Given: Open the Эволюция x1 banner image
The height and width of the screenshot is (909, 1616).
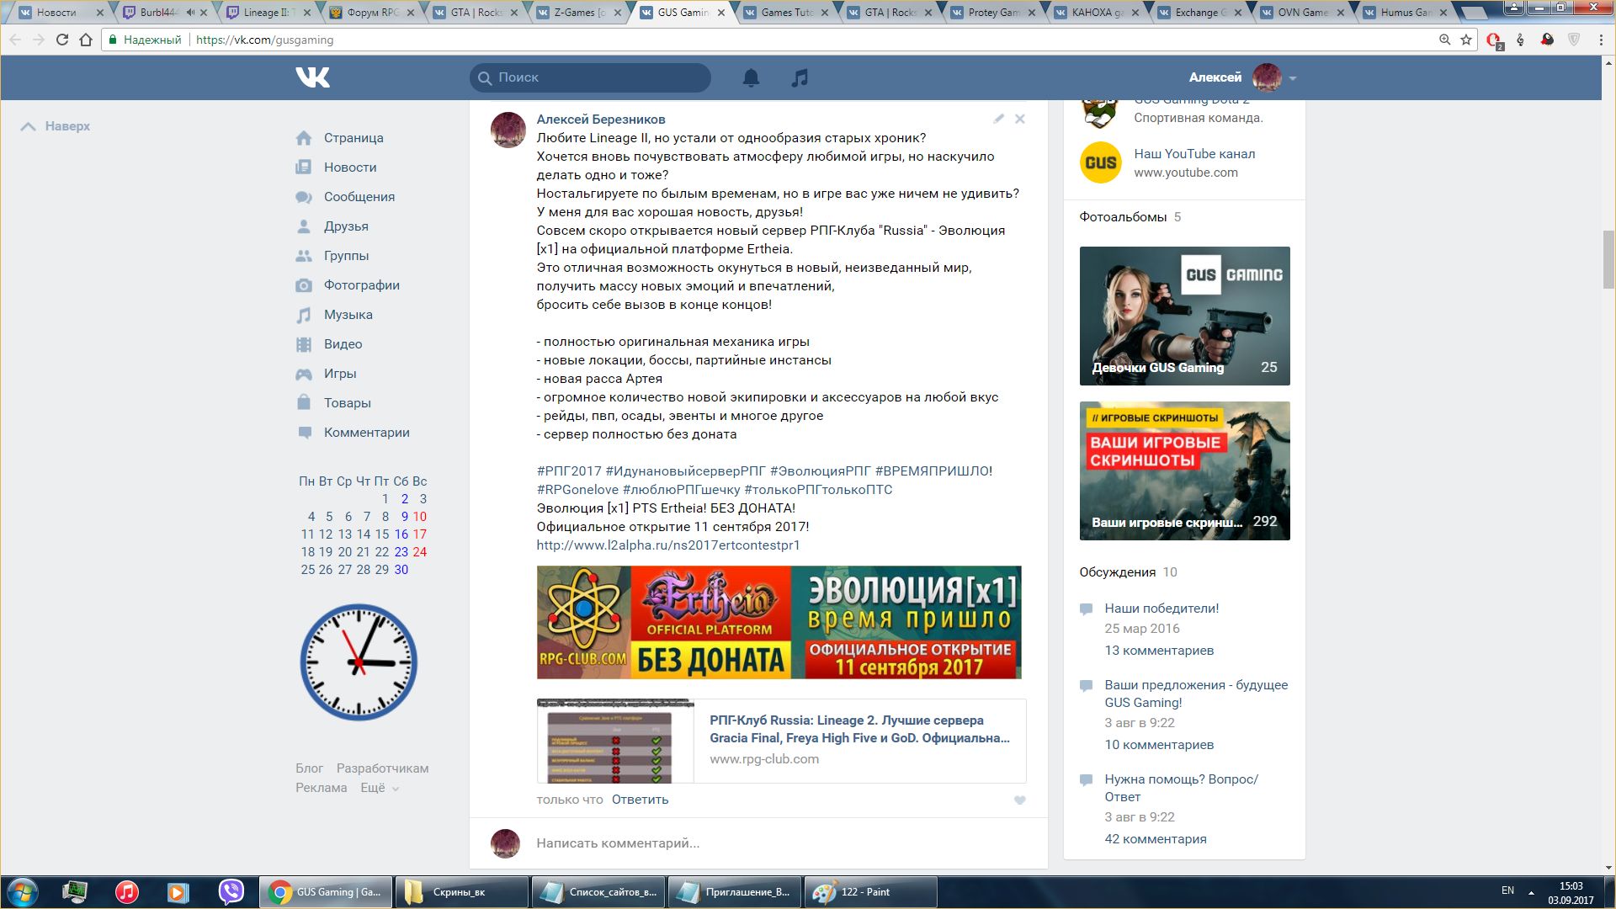Looking at the screenshot, I should [779, 622].
